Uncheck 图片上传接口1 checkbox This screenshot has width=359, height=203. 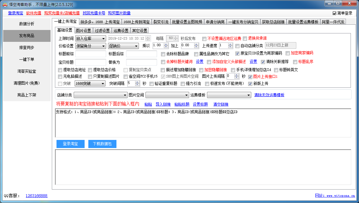tap(250, 77)
